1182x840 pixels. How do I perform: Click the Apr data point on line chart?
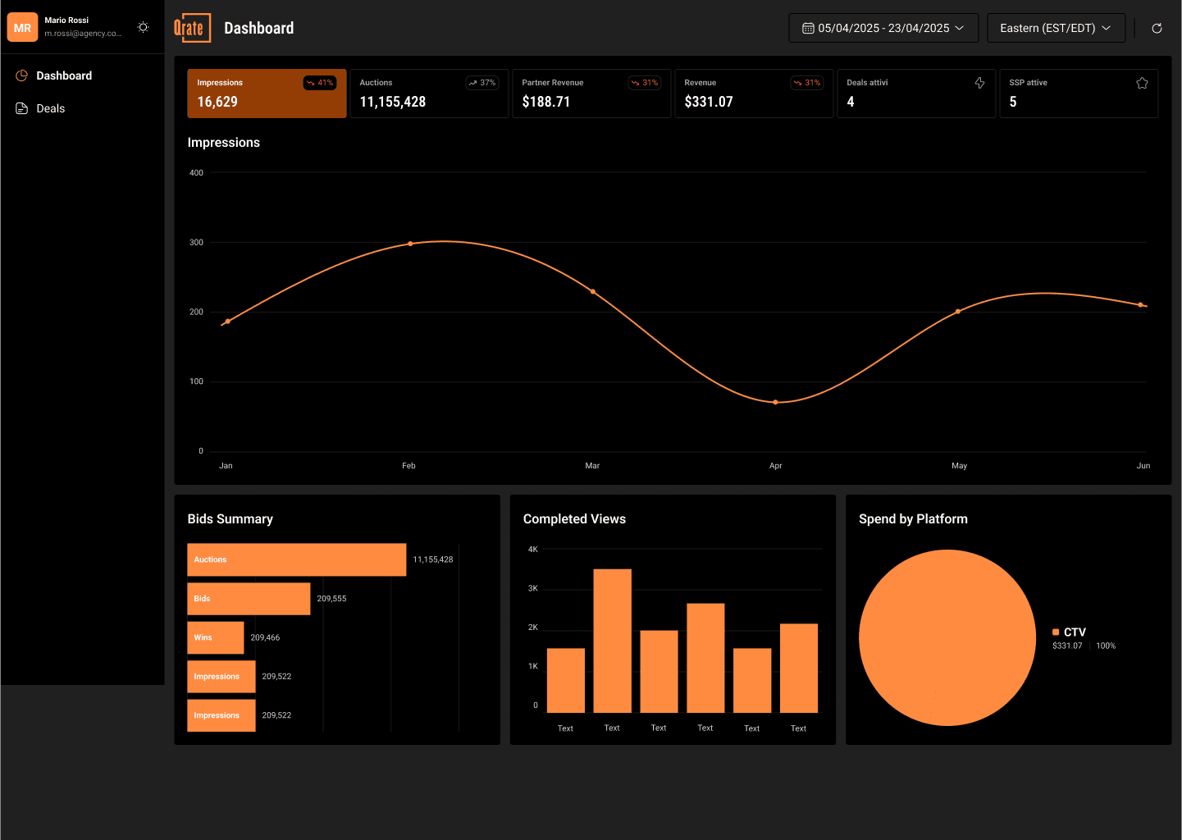[775, 402]
